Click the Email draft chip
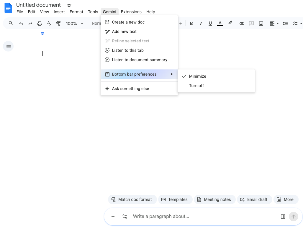The width and height of the screenshot is (303, 228). point(255,199)
